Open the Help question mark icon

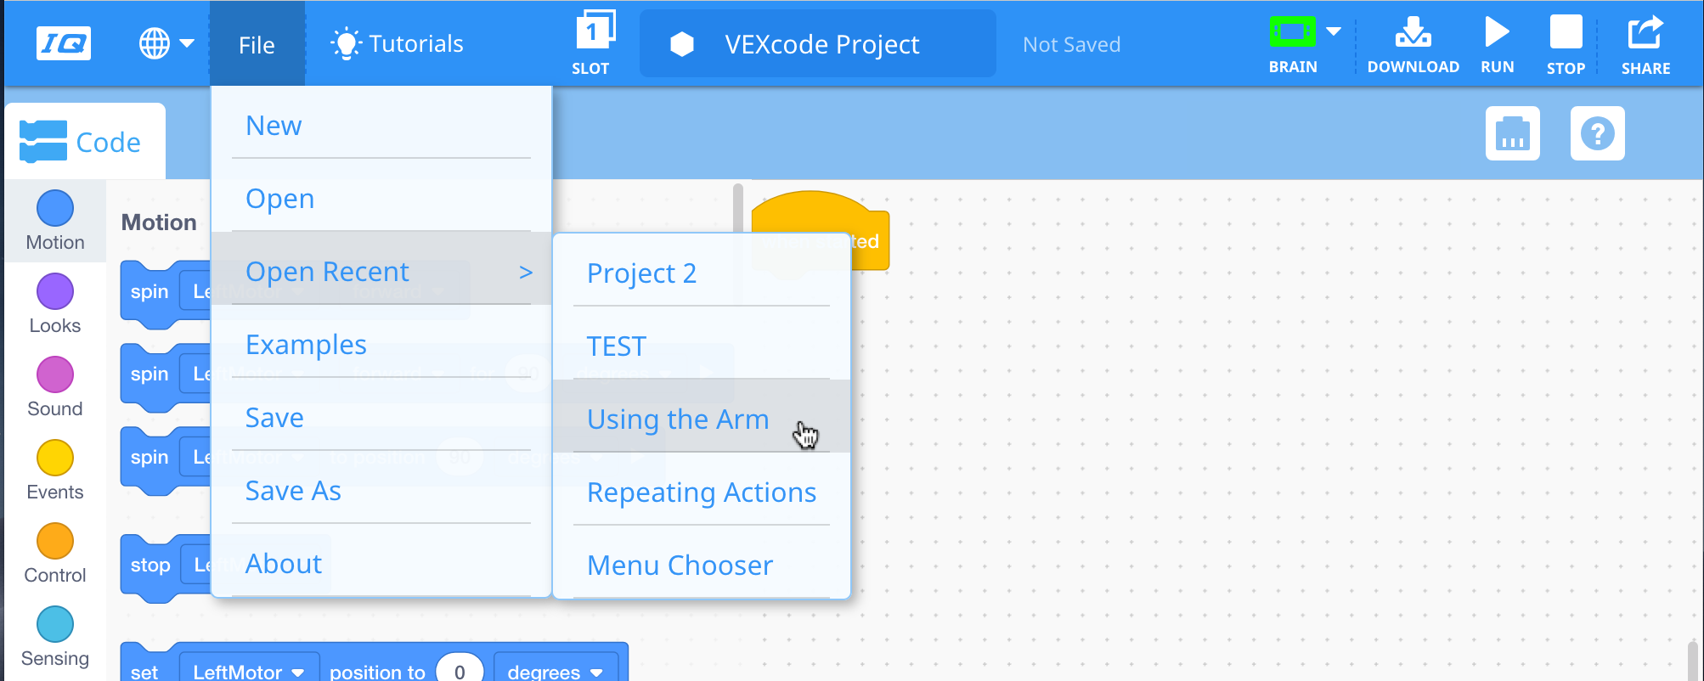[x=1597, y=133]
